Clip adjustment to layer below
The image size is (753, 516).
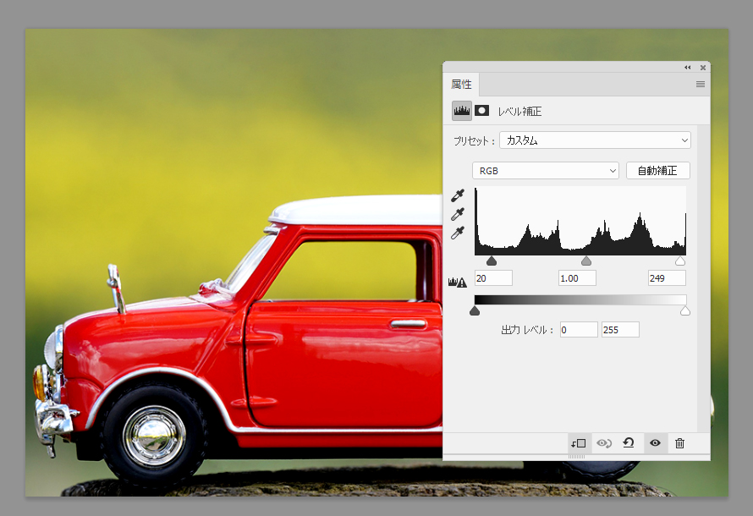coord(578,443)
